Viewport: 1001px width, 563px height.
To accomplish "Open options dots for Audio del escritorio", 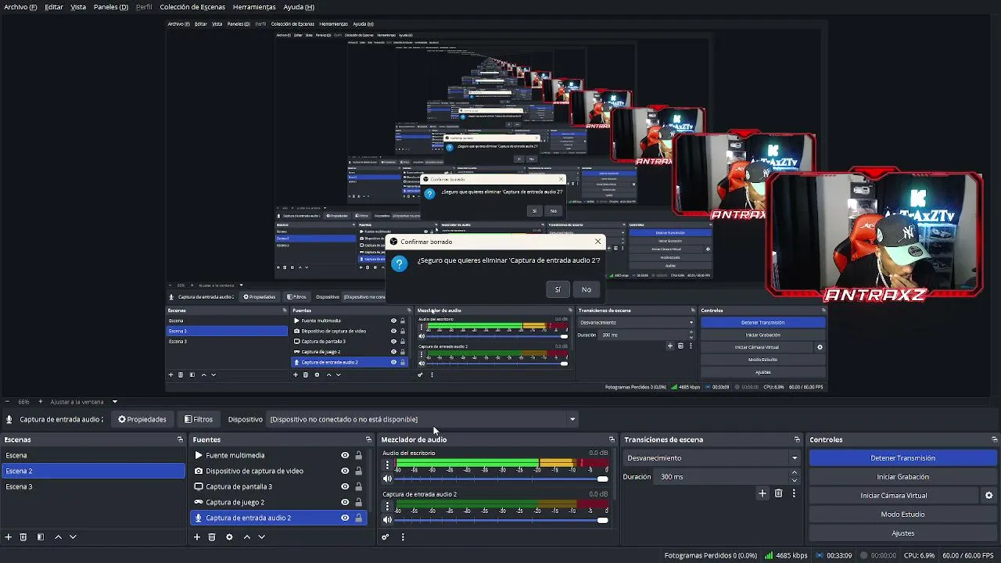I will point(387,465).
